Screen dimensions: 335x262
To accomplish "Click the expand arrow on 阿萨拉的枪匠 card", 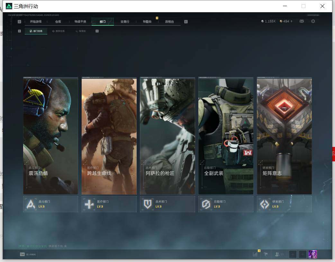I will pos(144,162).
